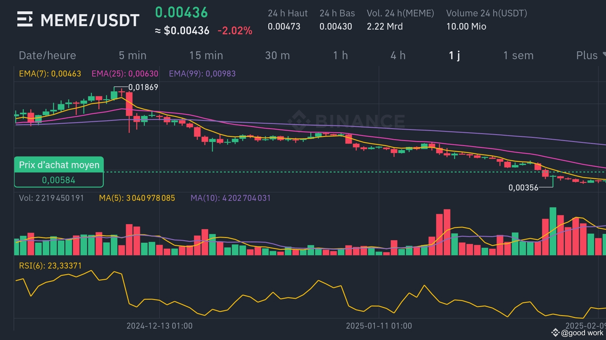Choose the 4 h timeframe
Image resolution: width=606 pixels, height=340 pixels.
[398, 55]
